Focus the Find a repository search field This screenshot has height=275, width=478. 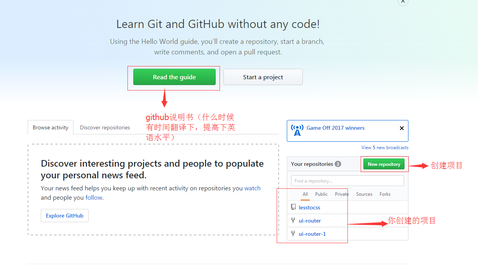tap(347, 181)
